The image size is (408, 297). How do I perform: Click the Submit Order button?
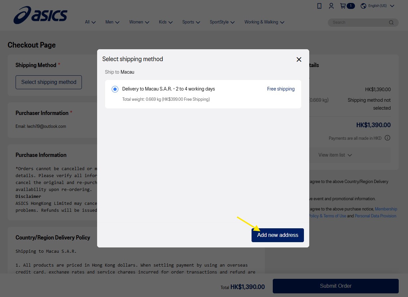coord(336,286)
